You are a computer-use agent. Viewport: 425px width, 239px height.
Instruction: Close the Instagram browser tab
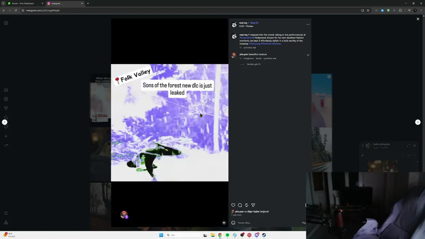[82, 3]
